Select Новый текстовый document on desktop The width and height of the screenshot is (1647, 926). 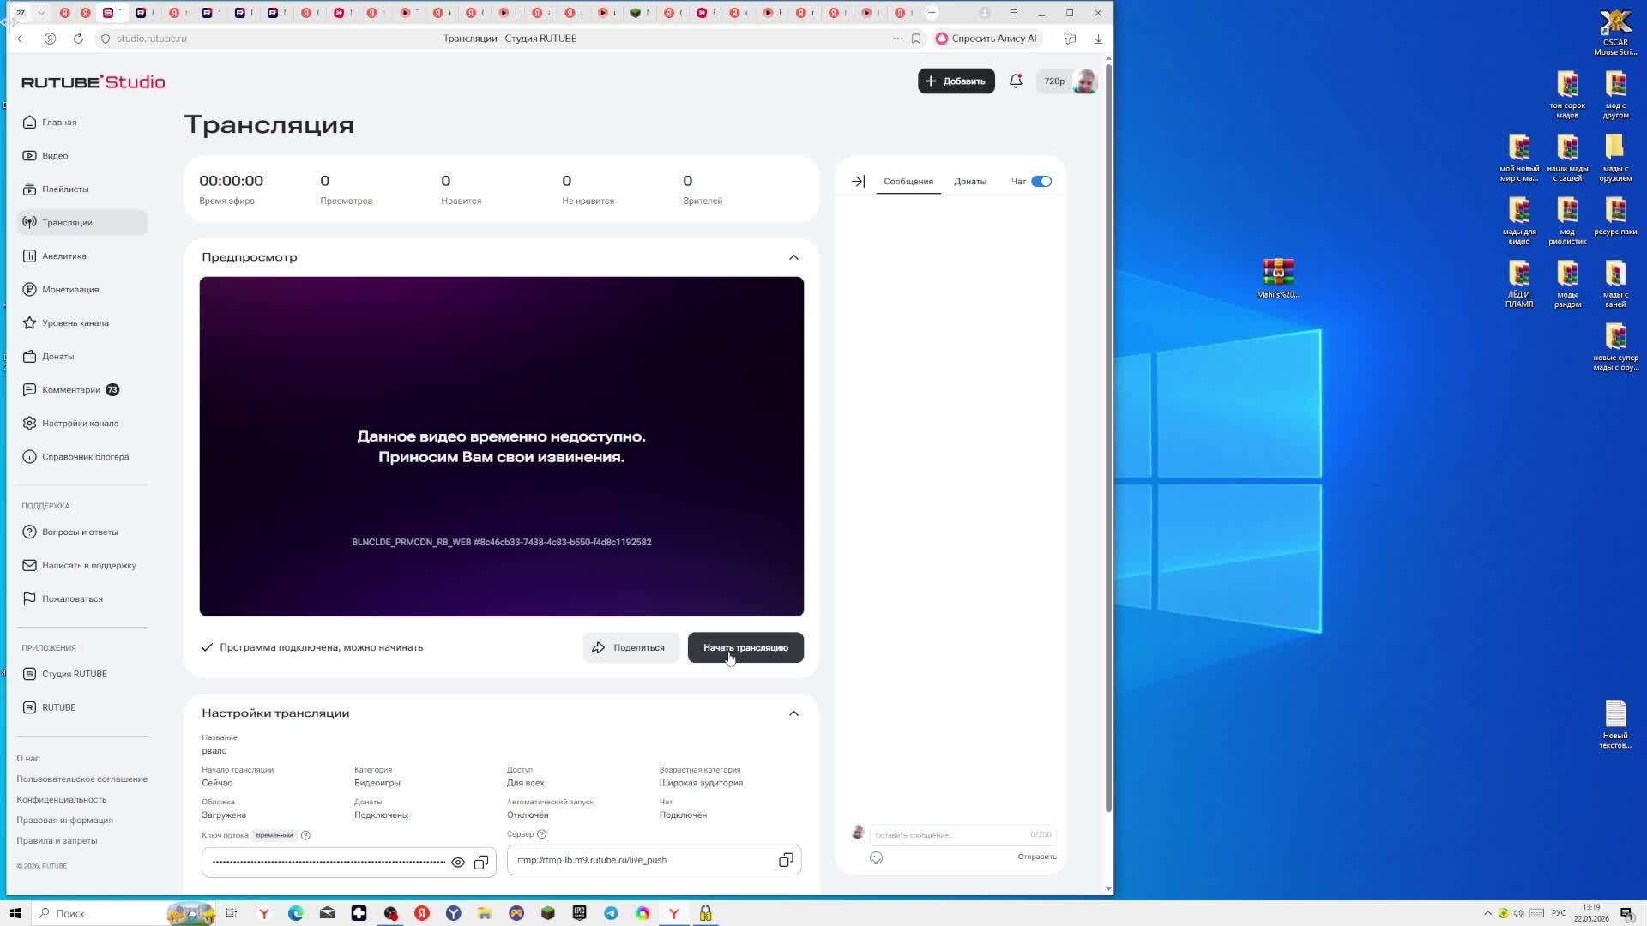click(x=1615, y=725)
